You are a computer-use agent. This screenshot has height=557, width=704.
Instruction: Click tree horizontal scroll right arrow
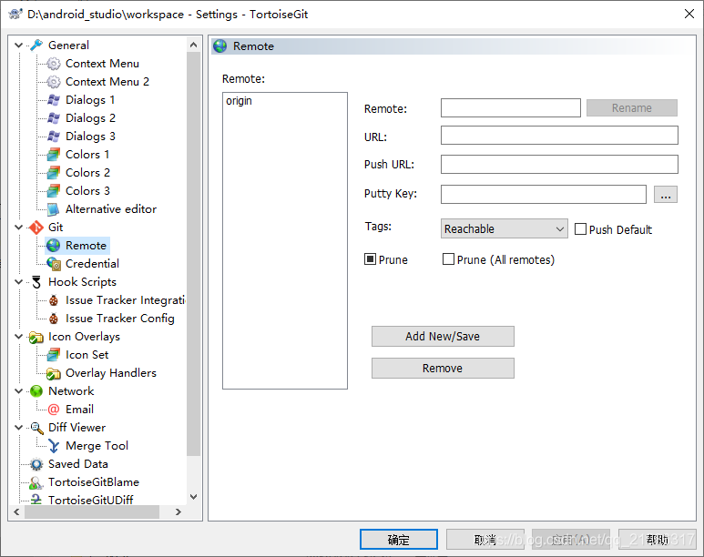(x=179, y=511)
